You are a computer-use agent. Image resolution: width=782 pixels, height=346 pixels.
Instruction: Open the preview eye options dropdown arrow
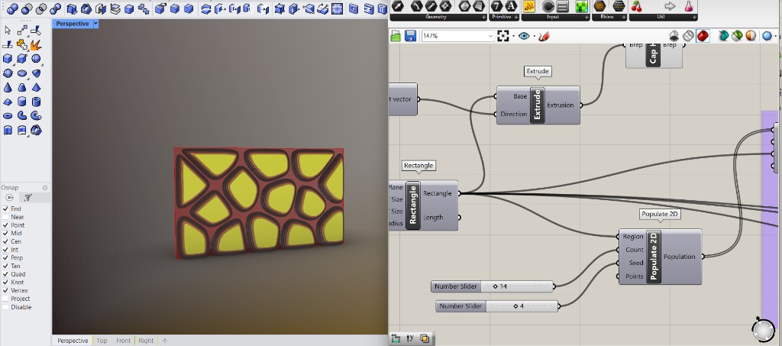pyautogui.click(x=534, y=37)
